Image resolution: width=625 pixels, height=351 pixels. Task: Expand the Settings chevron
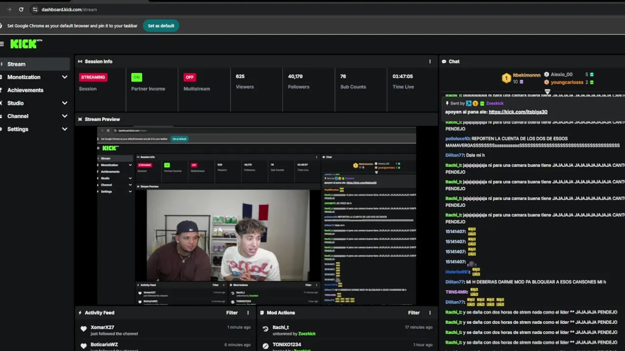[x=64, y=129]
